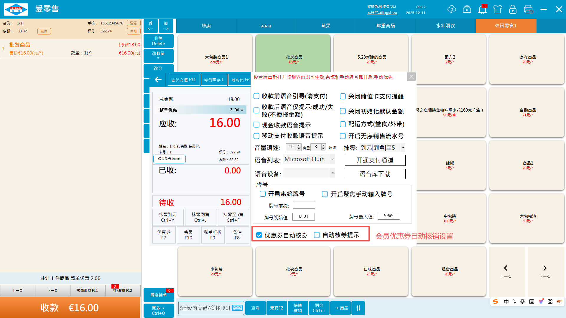Enable 自动核券提示 checkbox

tap(317, 235)
